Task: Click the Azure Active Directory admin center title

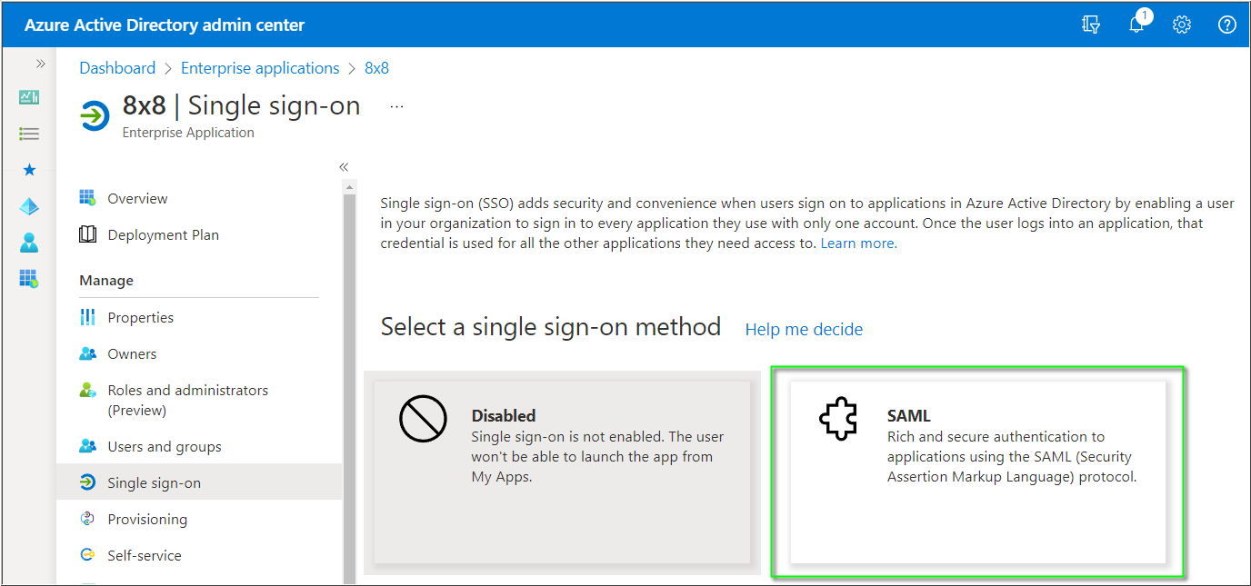Action: coord(165,25)
